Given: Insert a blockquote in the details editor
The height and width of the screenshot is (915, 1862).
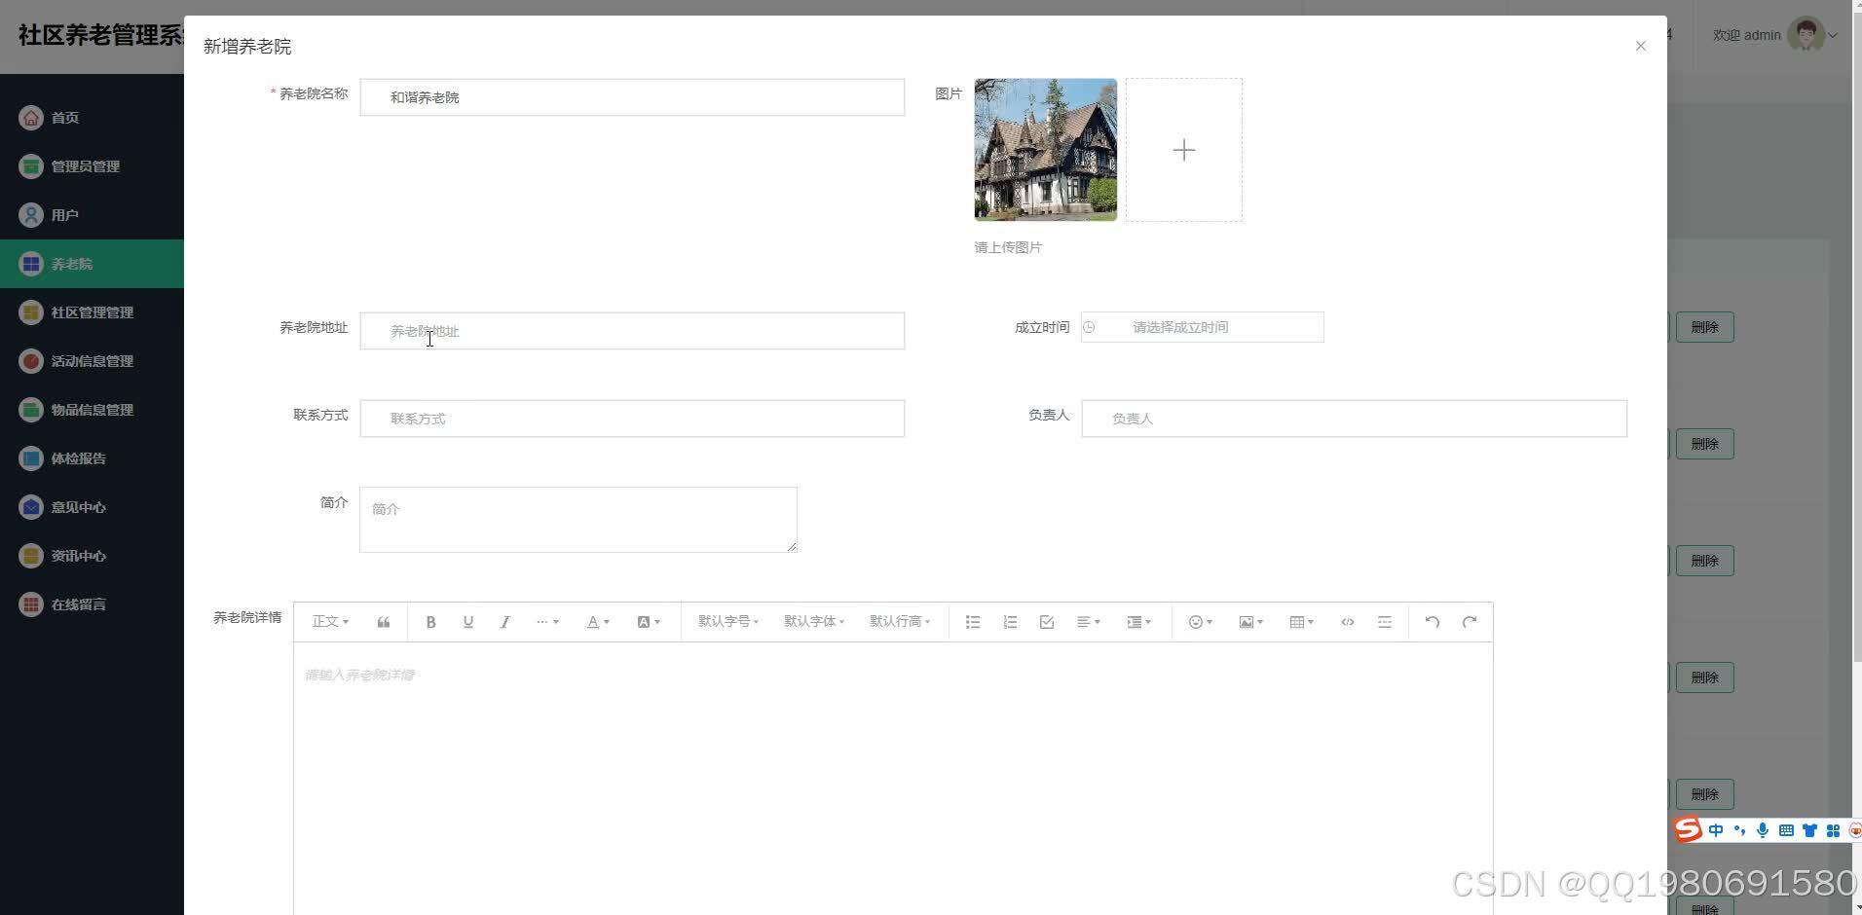Looking at the screenshot, I should click(382, 621).
